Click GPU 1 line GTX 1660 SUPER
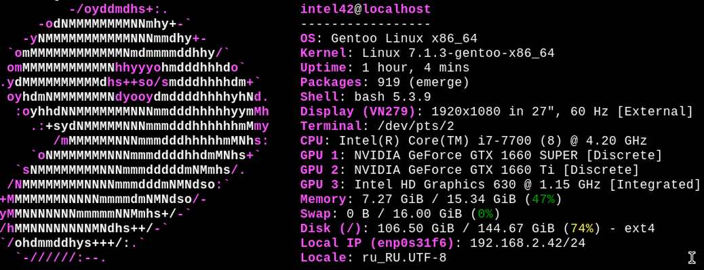Viewport: 704px width, 270px height. click(482, 156)
